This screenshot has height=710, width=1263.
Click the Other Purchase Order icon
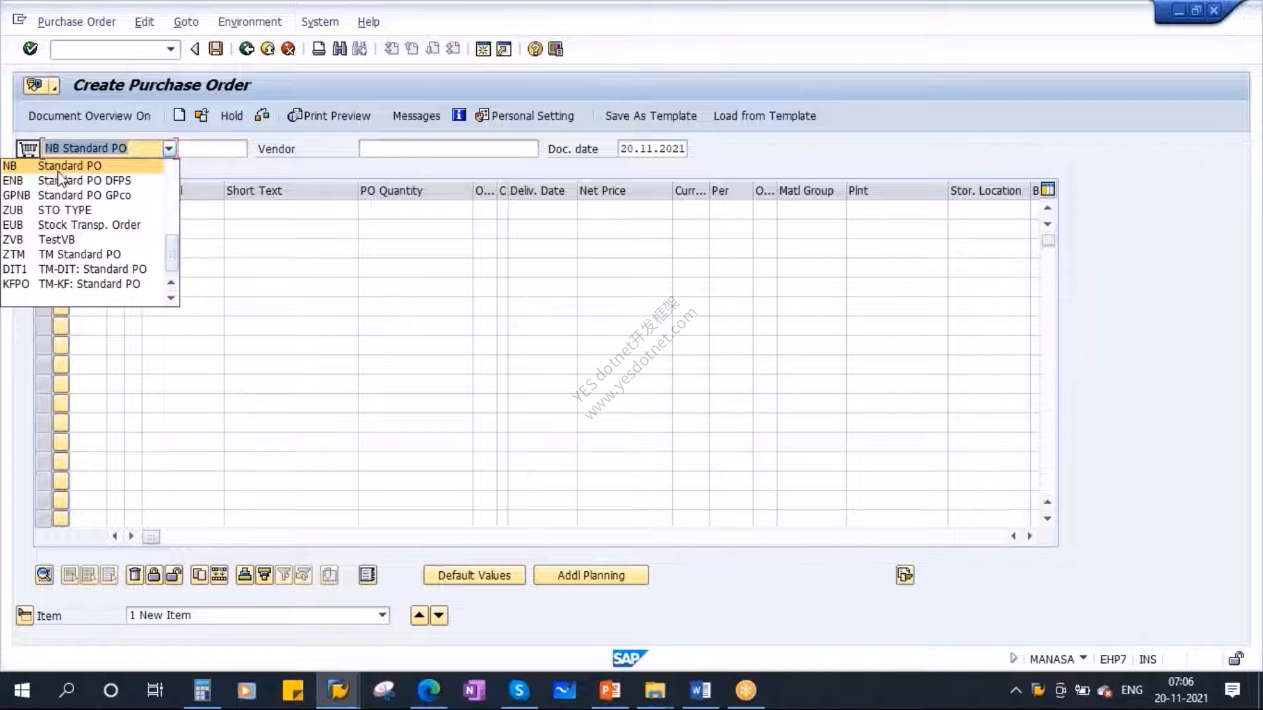point(201,115)
